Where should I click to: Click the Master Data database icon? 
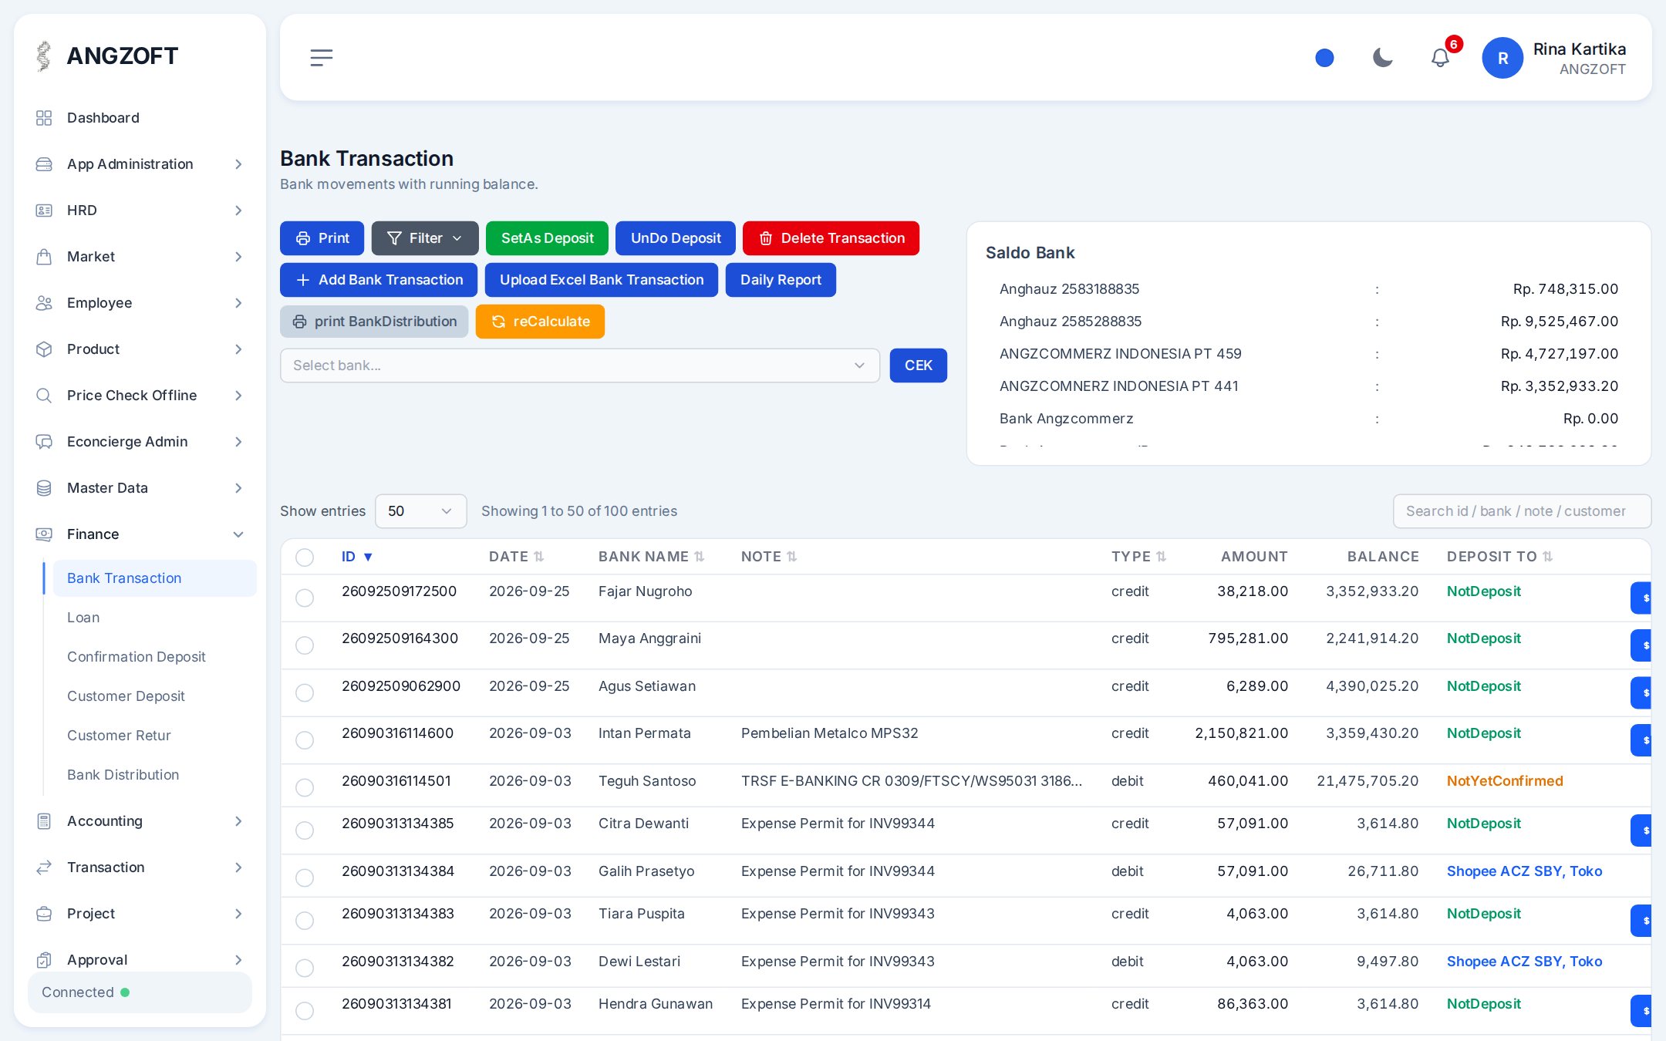click(x=44, y=488)
